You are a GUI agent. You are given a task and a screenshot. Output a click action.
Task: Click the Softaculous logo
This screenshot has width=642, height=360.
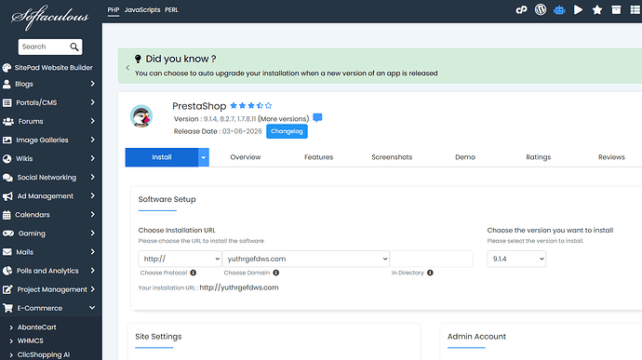[50, 17]
